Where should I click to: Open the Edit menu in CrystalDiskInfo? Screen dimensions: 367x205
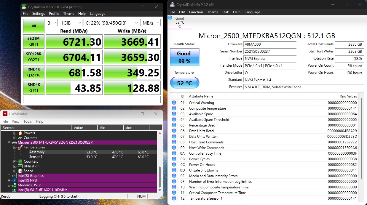click(182, 12)
